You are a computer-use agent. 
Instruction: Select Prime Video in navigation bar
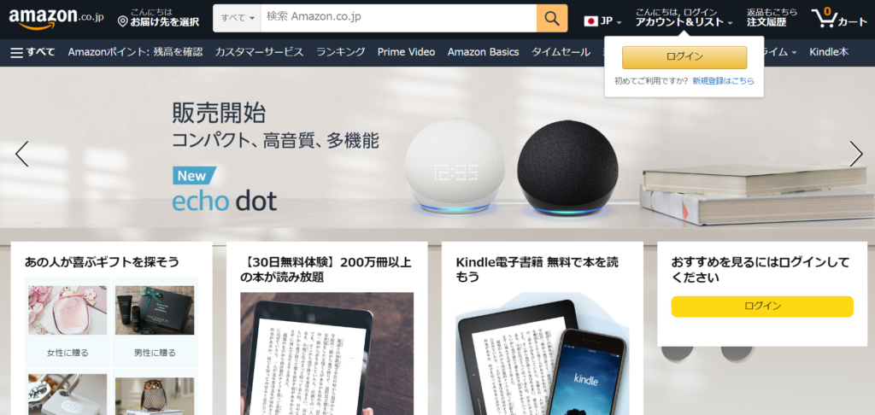(x=406, y=52)
